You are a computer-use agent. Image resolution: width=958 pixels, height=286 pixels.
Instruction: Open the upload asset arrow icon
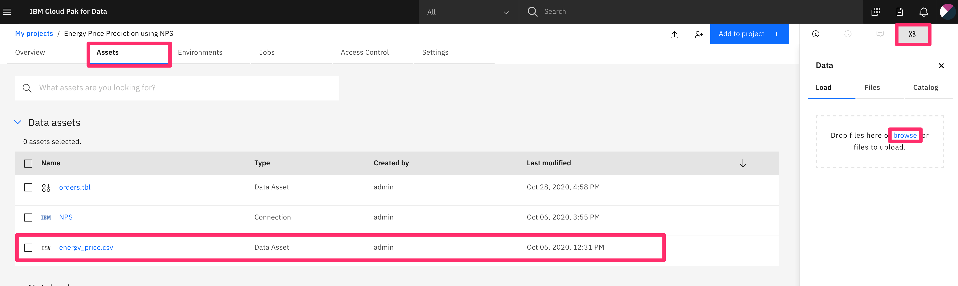(x=674, y=34)
